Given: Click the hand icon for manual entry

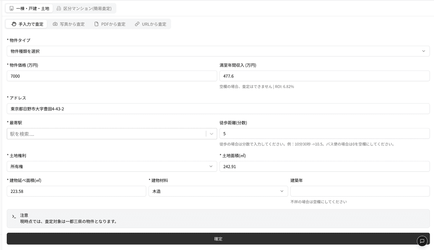Looking at the screenshot, I should 14,24.
